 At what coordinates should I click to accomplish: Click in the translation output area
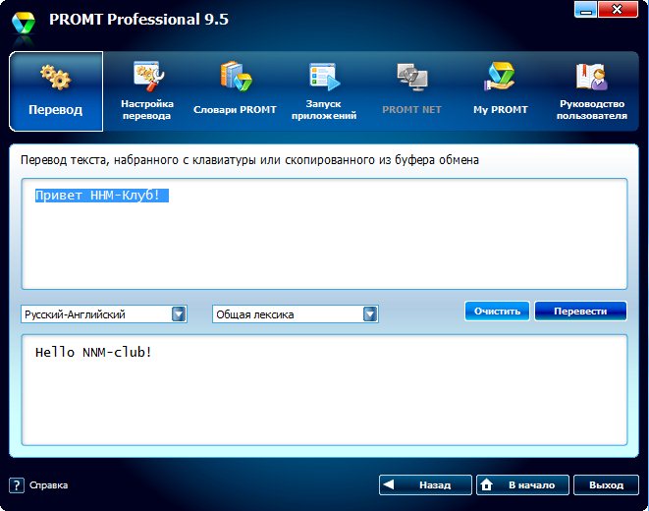(324, 390)
